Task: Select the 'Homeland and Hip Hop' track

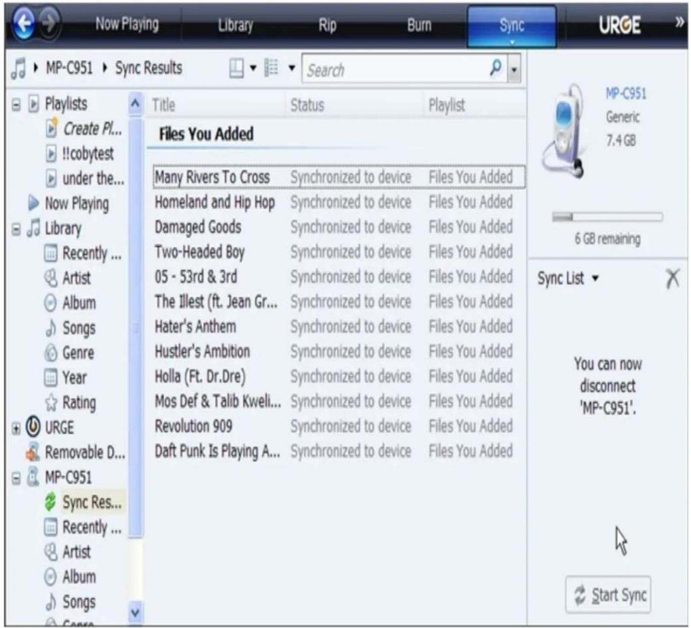Action: pyautogui.click(x=215, y=202)
